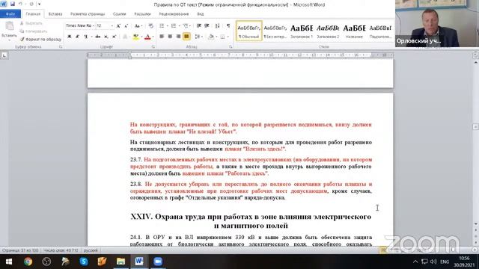Apply strikethrough formatting

coord(98,37)
